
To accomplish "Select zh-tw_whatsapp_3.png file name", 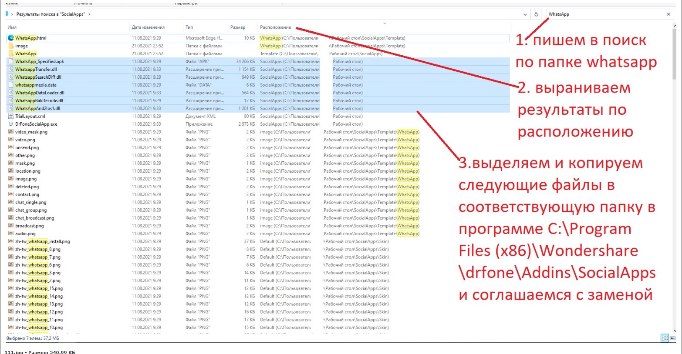I will point(38,273).
